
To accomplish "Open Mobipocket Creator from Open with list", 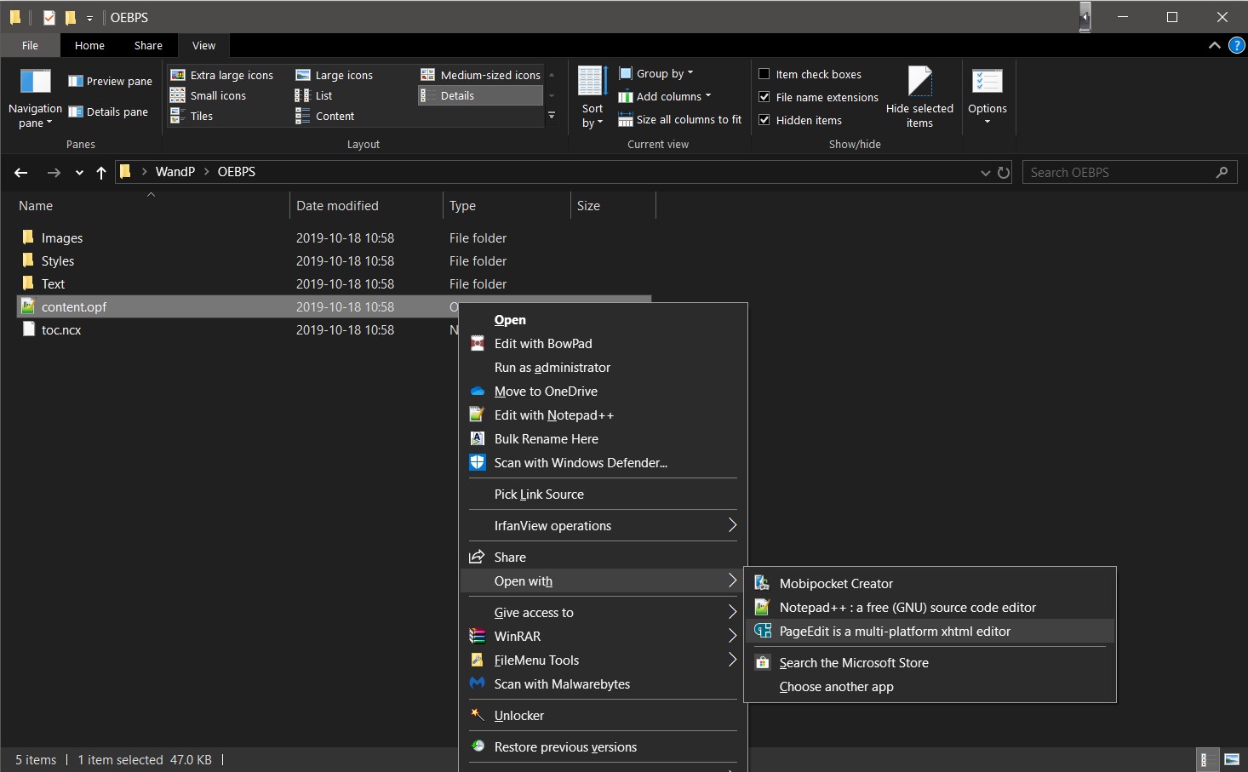I will click(x=836, y=584).
